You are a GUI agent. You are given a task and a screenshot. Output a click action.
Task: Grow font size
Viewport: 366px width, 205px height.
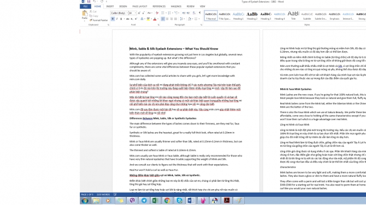coord(139,13)
